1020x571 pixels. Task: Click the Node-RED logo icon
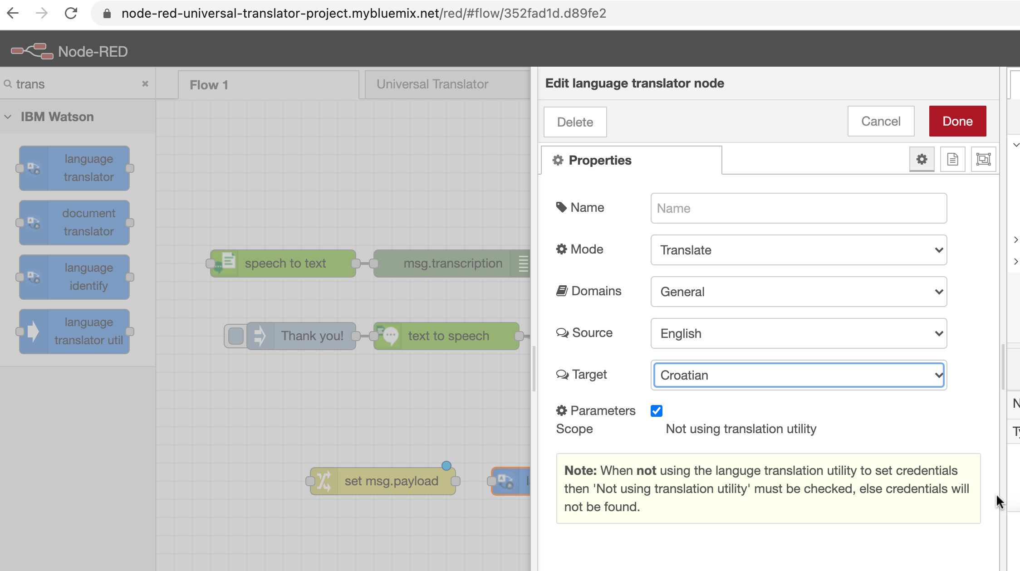32,51
